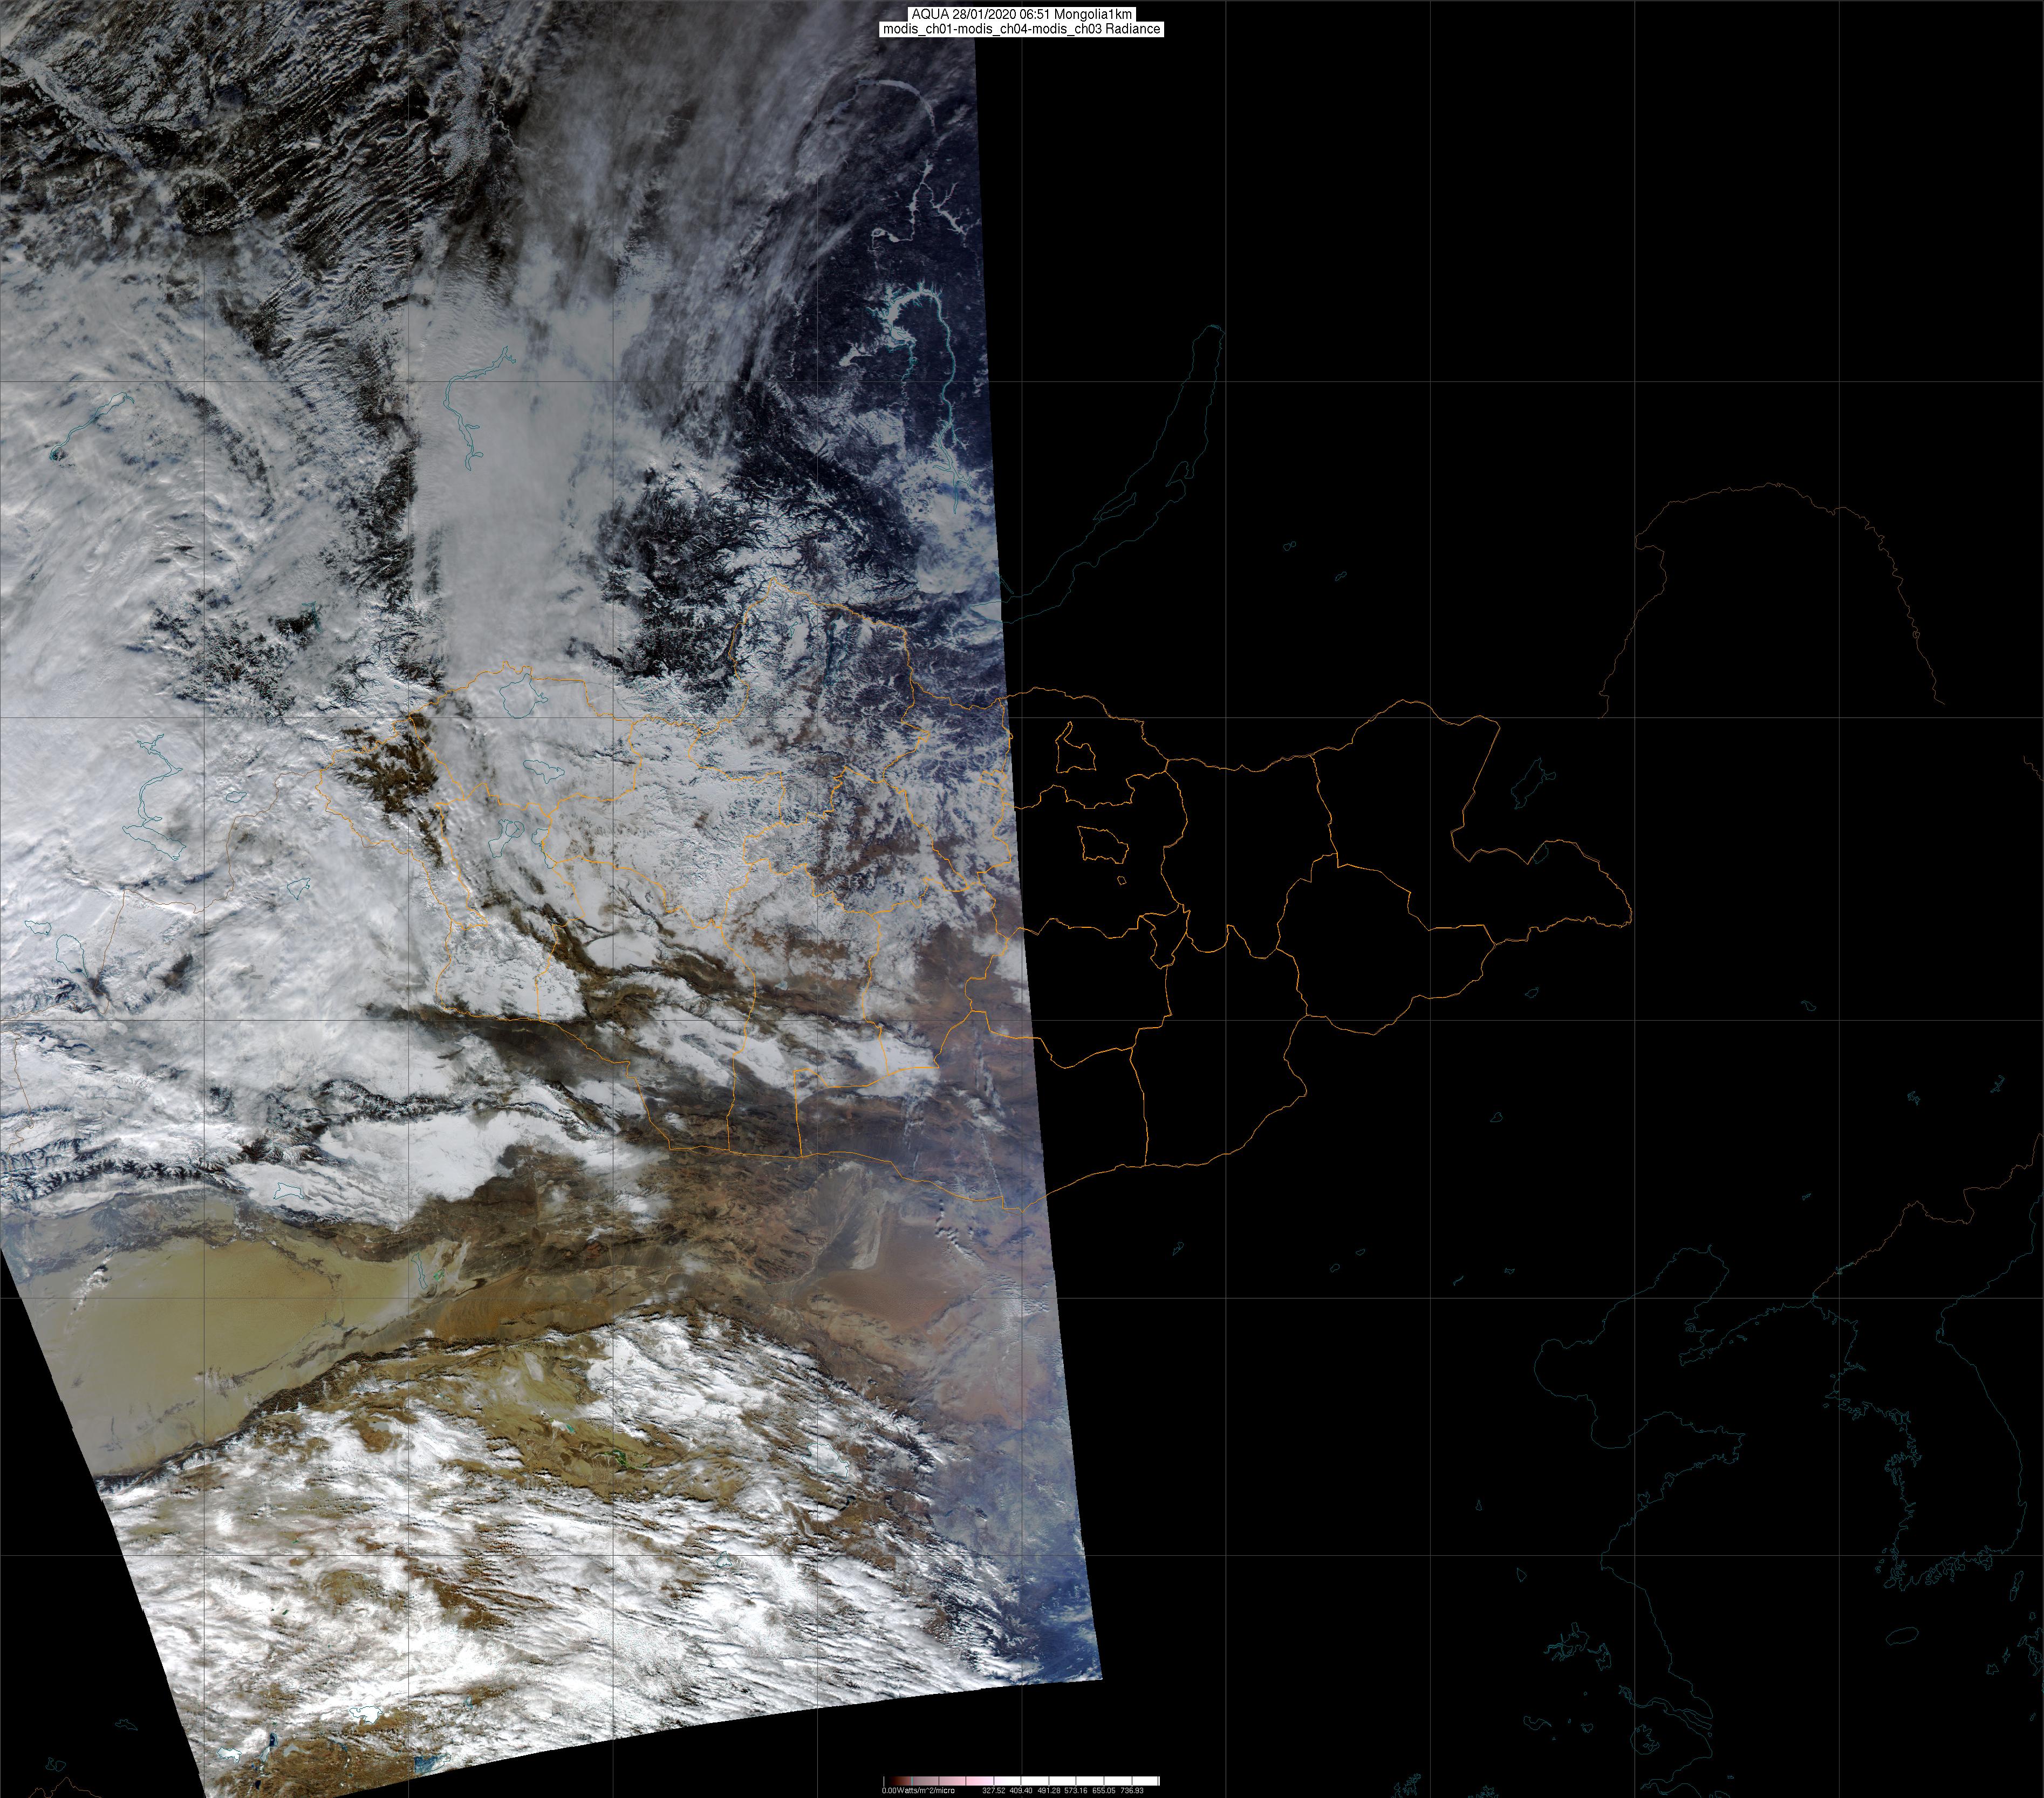Click the 0.00Watts/m^2/micro scale label
The width and height of the screenshot is (2044, 1798).
point(918,1791)
